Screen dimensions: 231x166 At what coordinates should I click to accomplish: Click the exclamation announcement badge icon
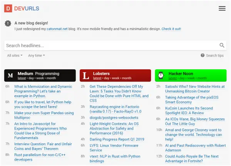pos(8,23)
